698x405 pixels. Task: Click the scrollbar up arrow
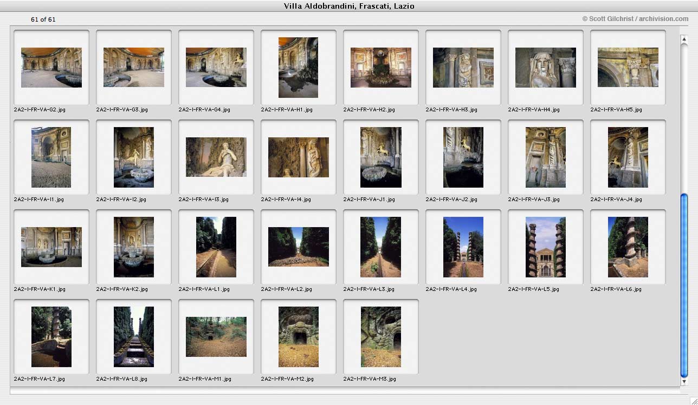pyautogui.click(x=684, y=40)
